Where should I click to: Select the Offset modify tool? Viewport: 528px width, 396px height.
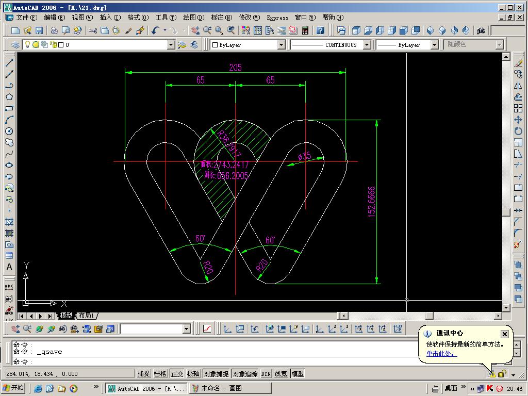coord(518,97)
